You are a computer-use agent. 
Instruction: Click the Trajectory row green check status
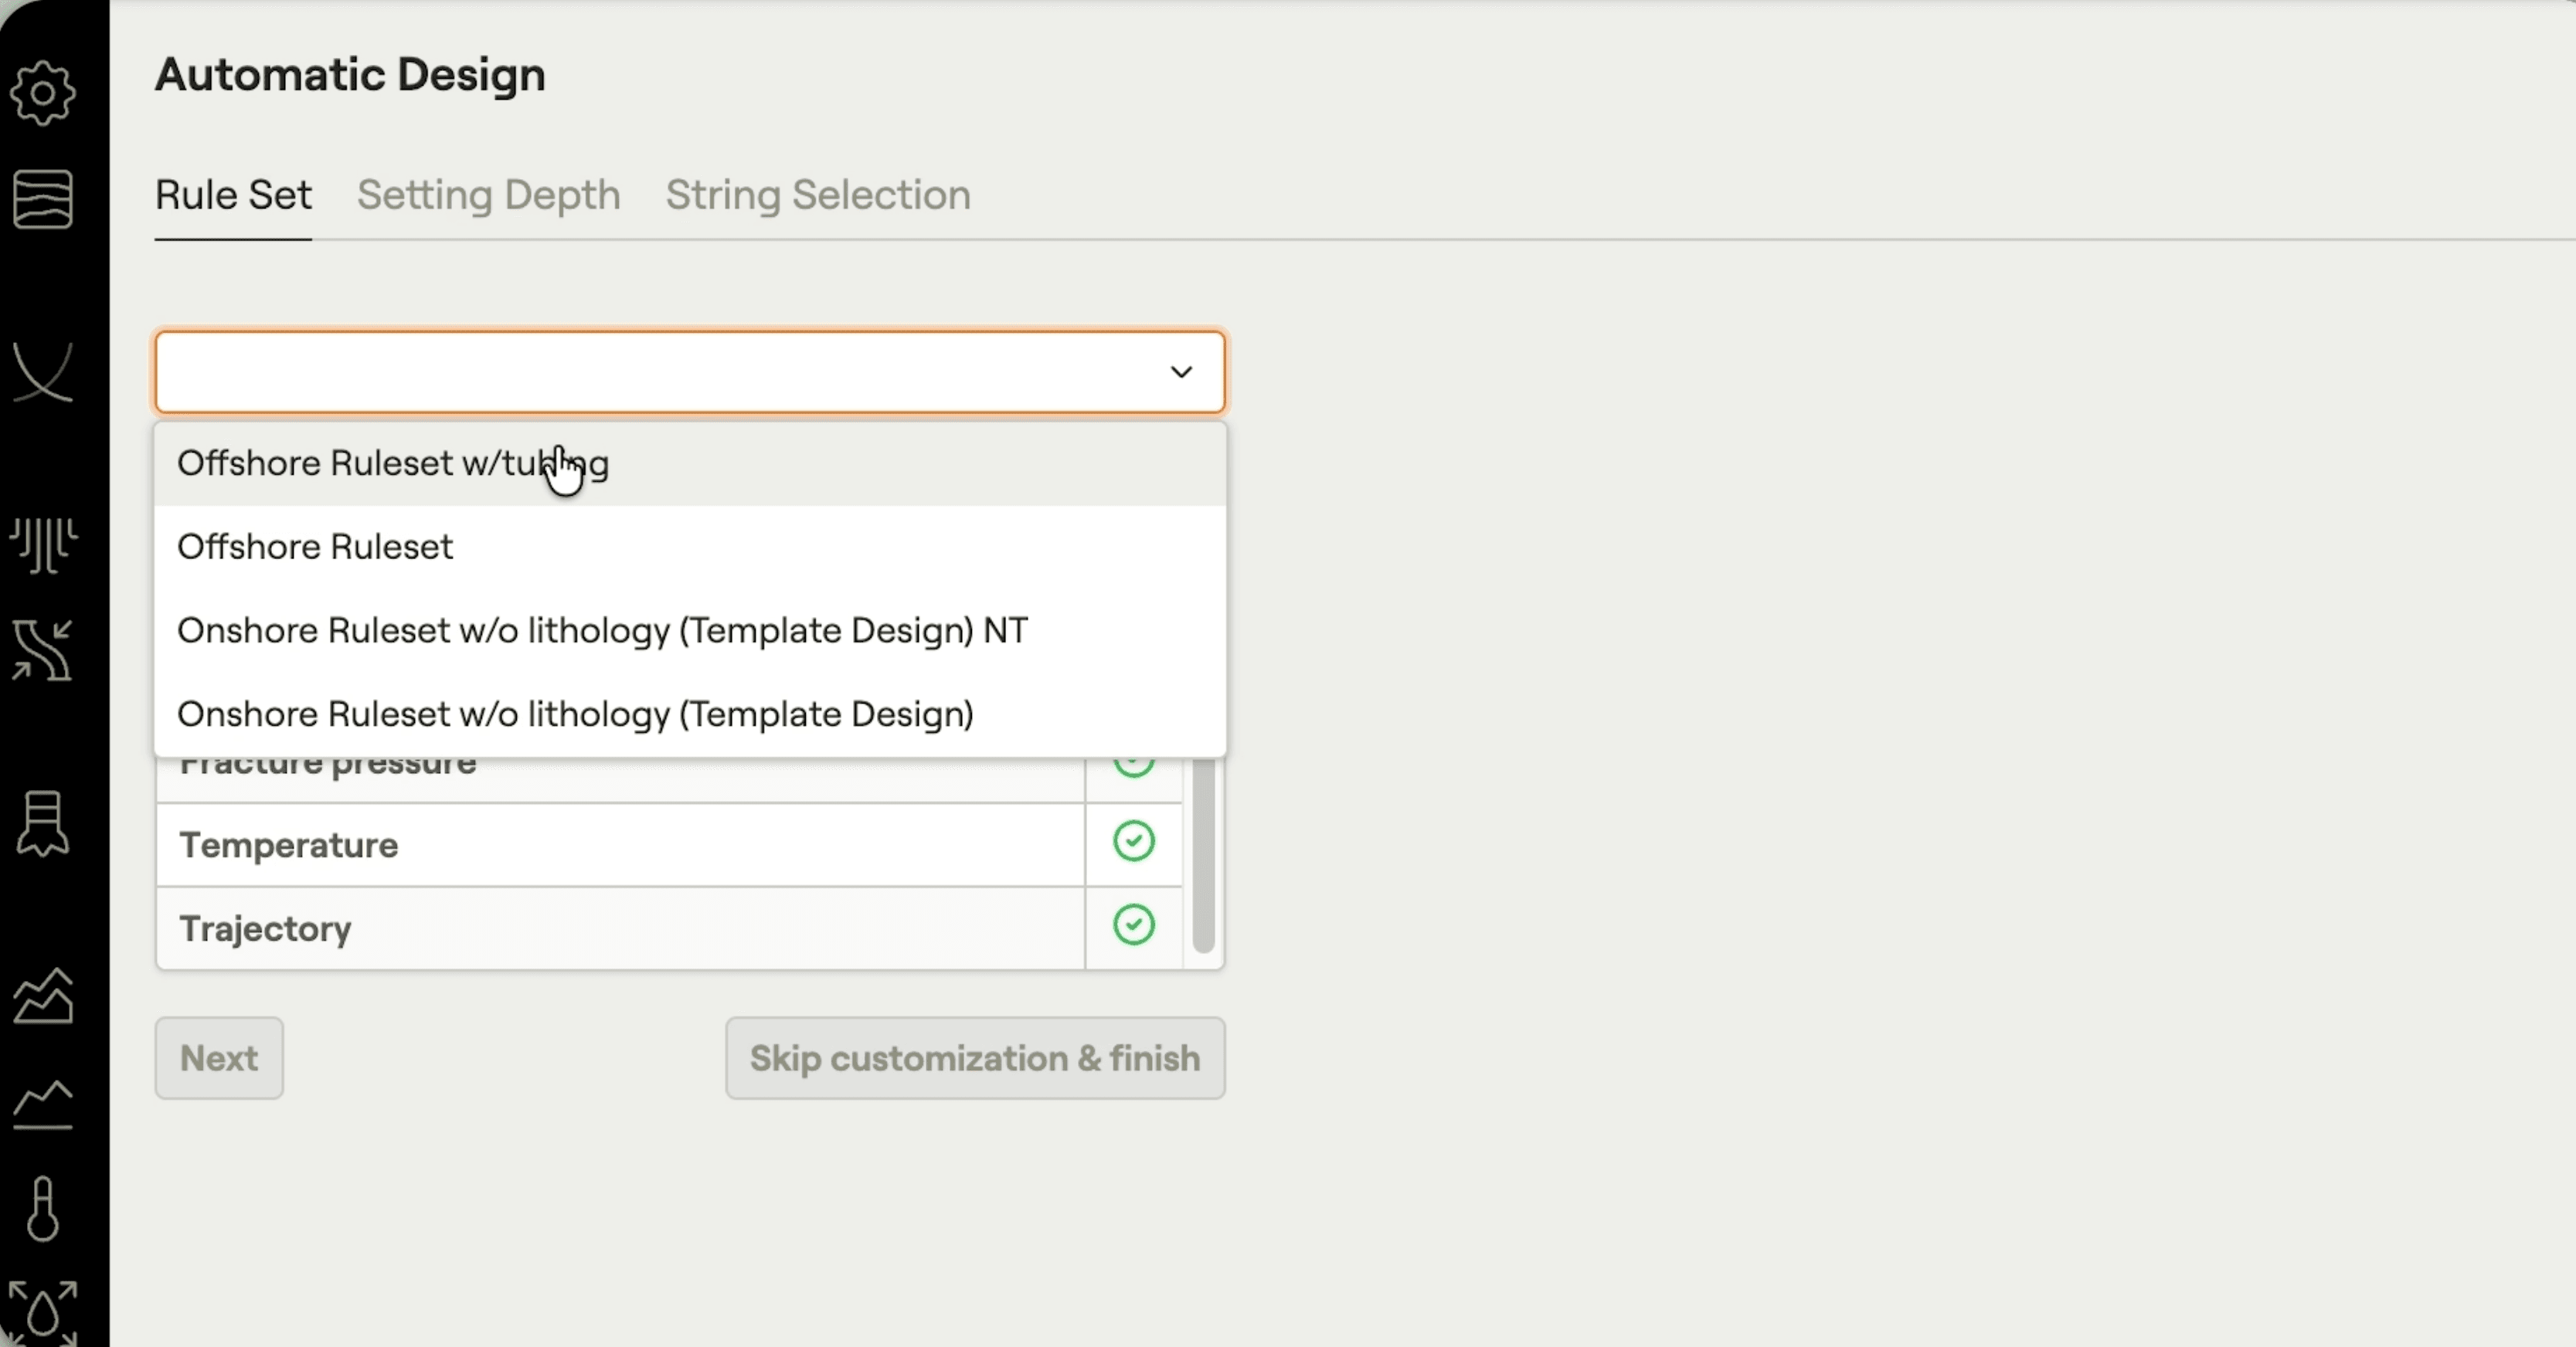1133,925
